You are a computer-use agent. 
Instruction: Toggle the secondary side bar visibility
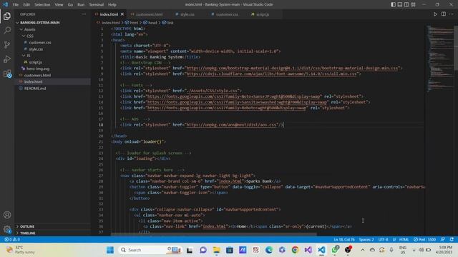pos(406,4)
